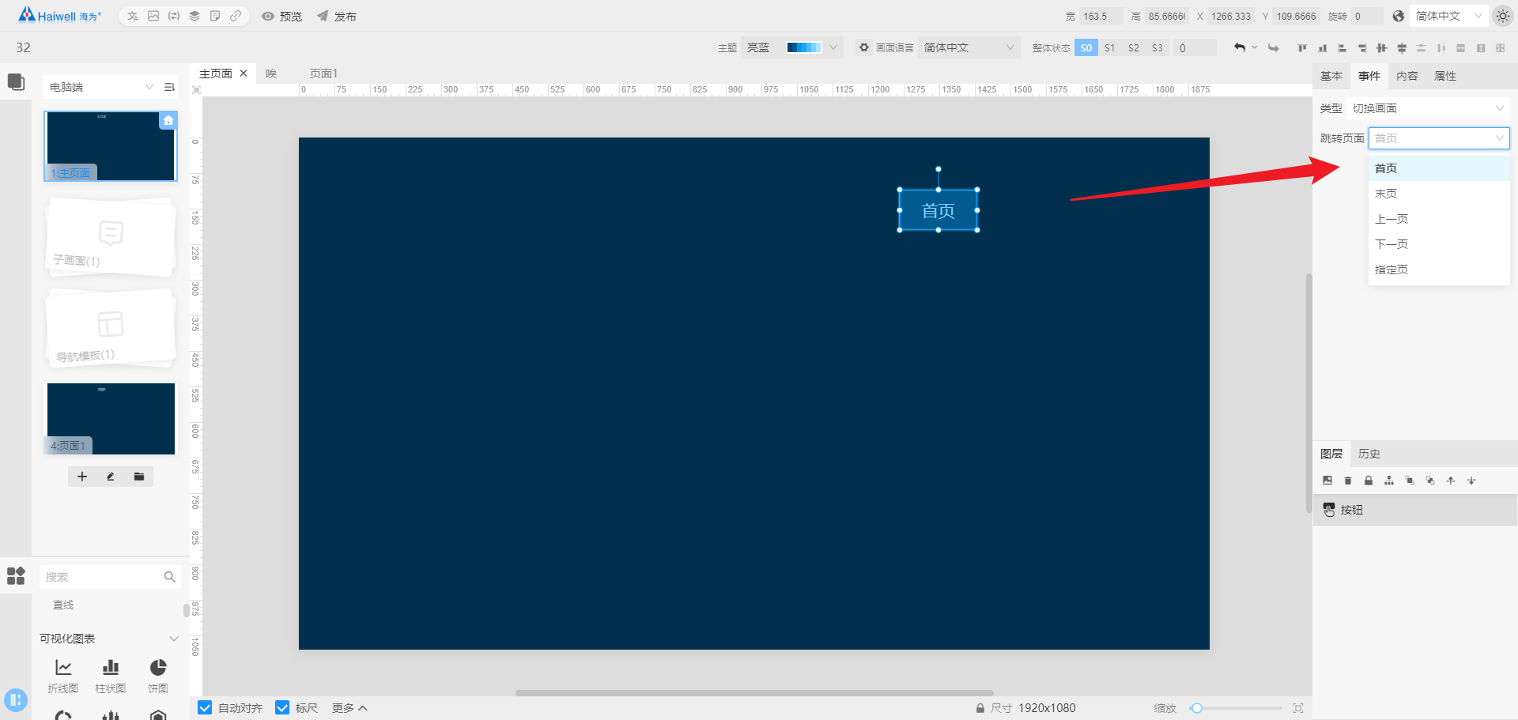1518x720 pixels.
Task: Select the S1 overall state
Action: click(1110, 48)
